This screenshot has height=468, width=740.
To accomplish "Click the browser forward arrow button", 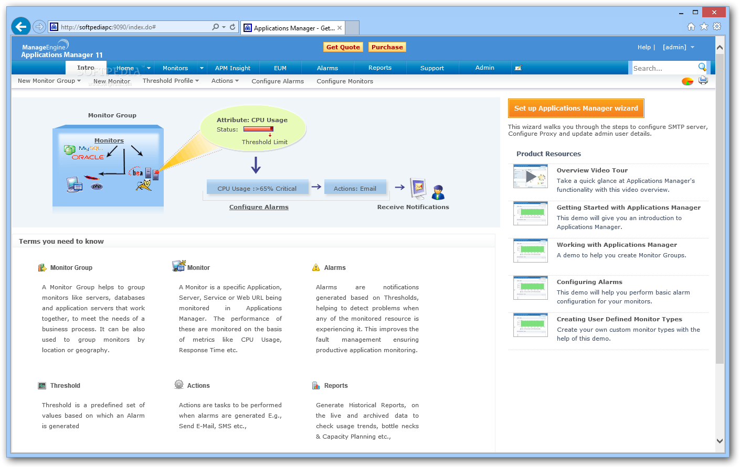I will point(39,27).
